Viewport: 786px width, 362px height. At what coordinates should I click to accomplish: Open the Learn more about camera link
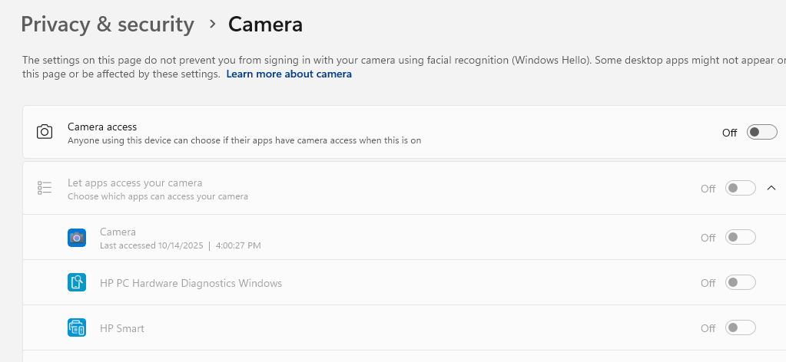click(x=289, y=74)
